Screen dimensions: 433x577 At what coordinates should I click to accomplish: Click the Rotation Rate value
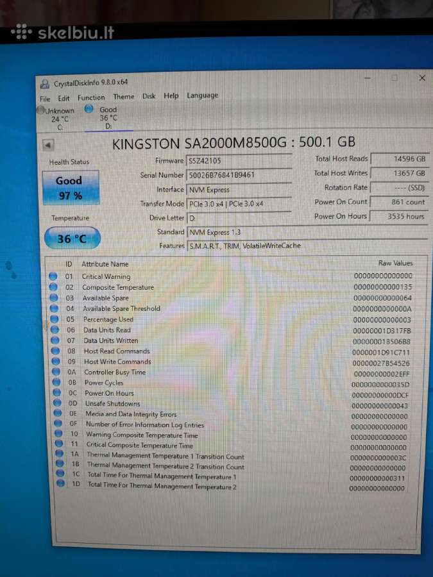[400, 188]
